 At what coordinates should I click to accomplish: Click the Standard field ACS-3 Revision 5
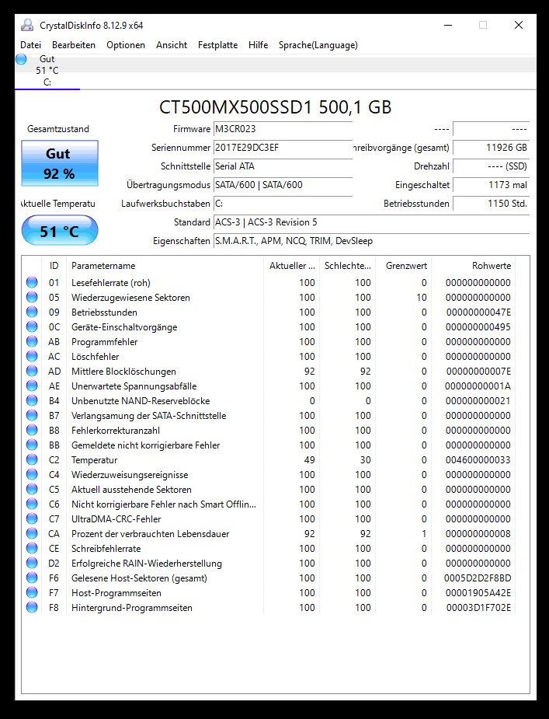[x=371, y=222]
